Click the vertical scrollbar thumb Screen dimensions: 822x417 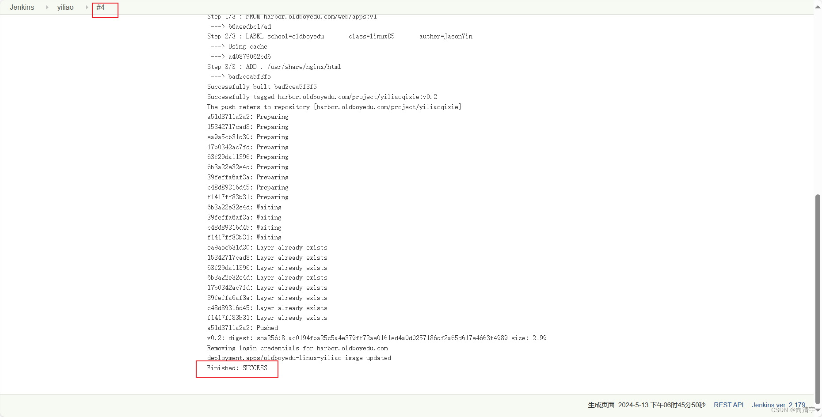818,299
